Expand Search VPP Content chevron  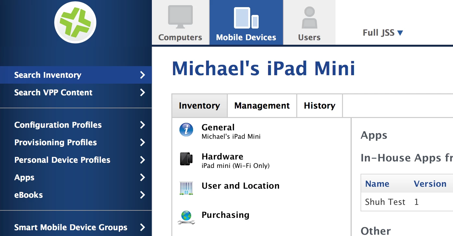142,93
